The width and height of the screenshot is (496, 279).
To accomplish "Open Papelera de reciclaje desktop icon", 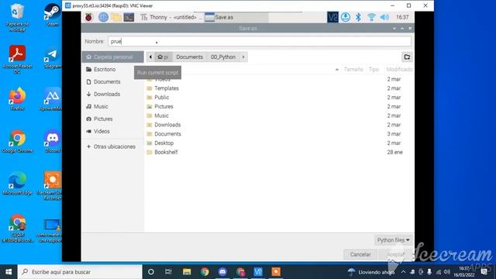I will tap(17, 17).
